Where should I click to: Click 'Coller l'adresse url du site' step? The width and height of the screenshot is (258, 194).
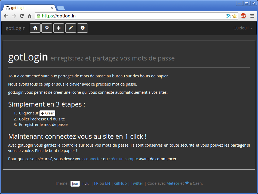pyautogui.click(x=42, y=119)
